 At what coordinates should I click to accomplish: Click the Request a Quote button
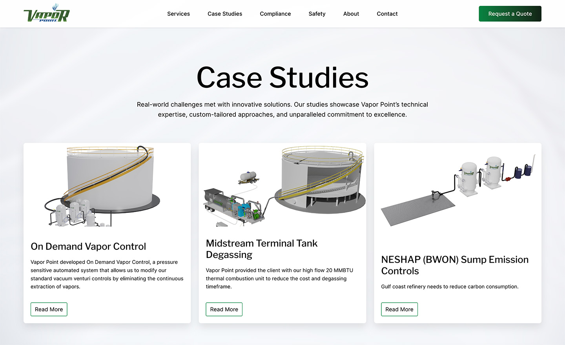click(510, 14)
